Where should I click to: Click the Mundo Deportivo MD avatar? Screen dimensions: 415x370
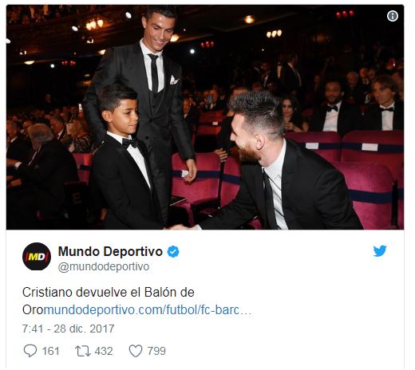click(37, 257)
